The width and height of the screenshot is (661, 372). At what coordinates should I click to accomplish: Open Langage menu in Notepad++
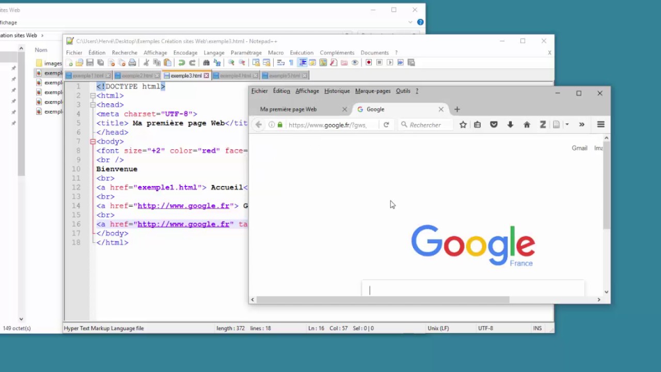[x=214, y=53]
